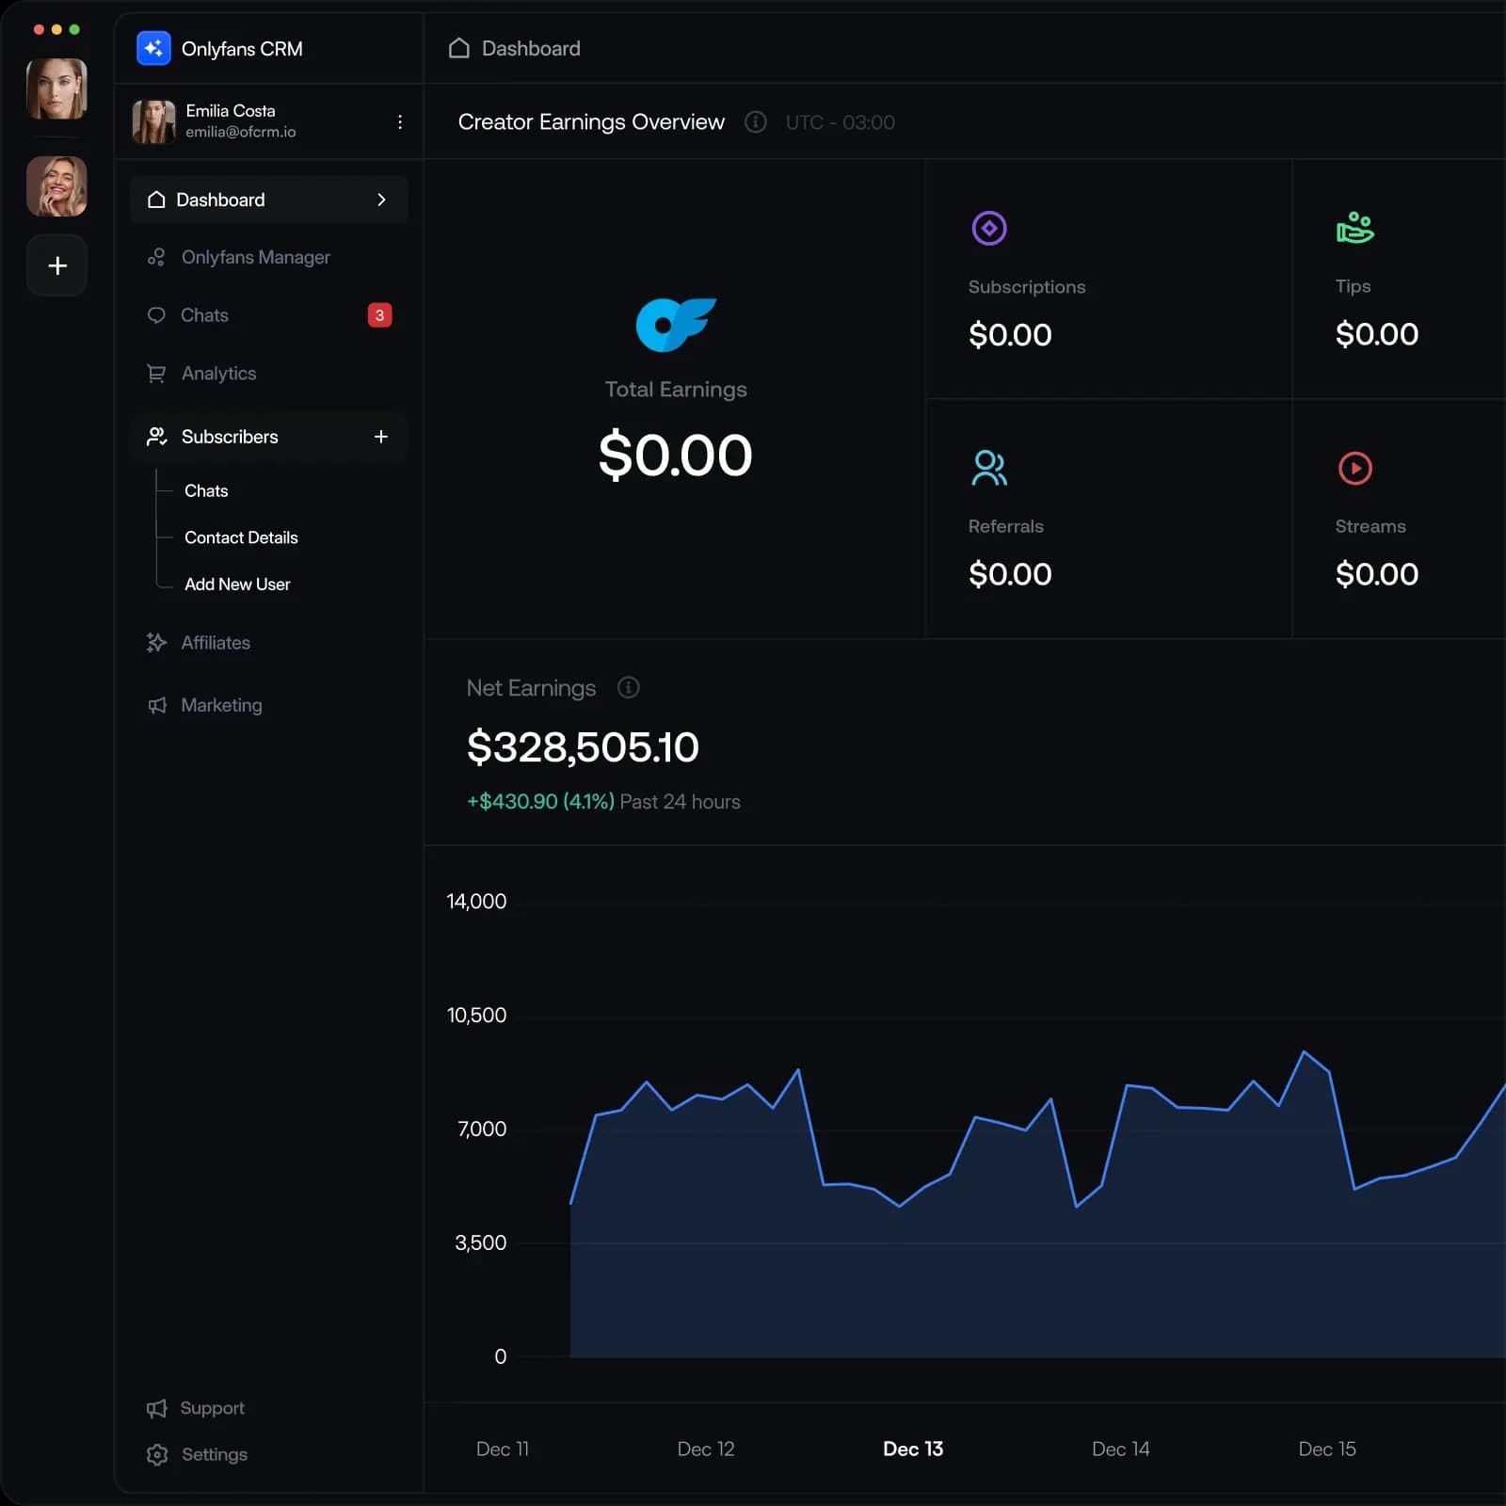The image size is (1506, 1506).
Task: Open the Dashboard home icon in breadcrumb
Action: (459, 48)
